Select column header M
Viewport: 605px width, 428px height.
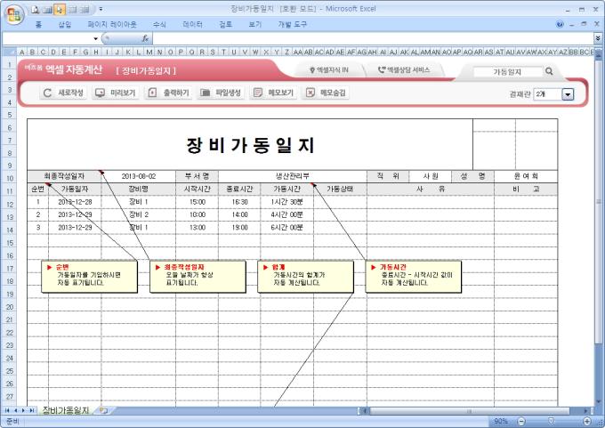[149, 52]
